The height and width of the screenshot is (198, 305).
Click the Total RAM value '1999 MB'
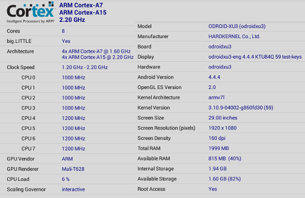tap(219, 148)
